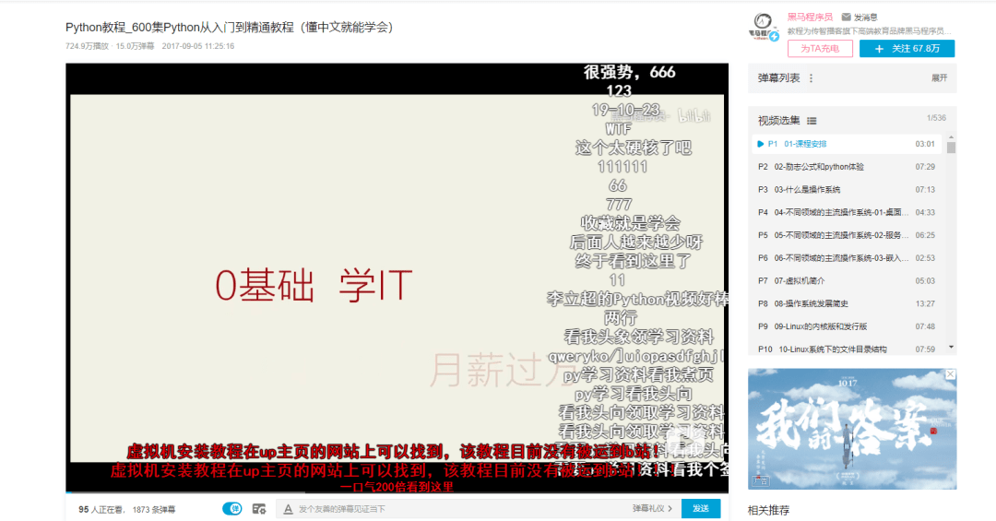Click the video progress bar
996x521 pixels.
point(397,491)
